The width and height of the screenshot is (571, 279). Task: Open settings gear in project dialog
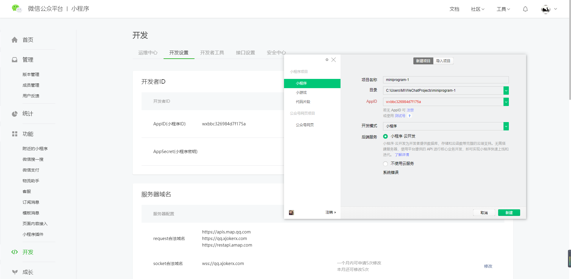[x=327, y=60]
